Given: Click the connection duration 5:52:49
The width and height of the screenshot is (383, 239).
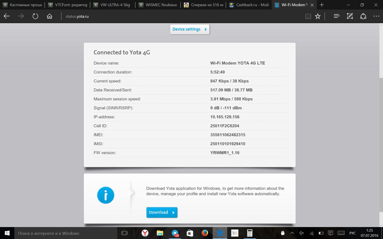Looking at the screenshot, I should (x=218, y=72).
